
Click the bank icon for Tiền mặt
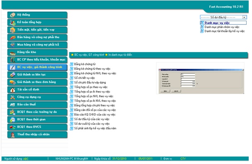click(12, 30)
